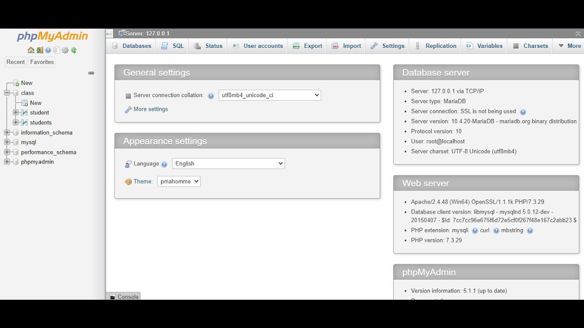
Task: Expand the student table node
Action: 16,113
